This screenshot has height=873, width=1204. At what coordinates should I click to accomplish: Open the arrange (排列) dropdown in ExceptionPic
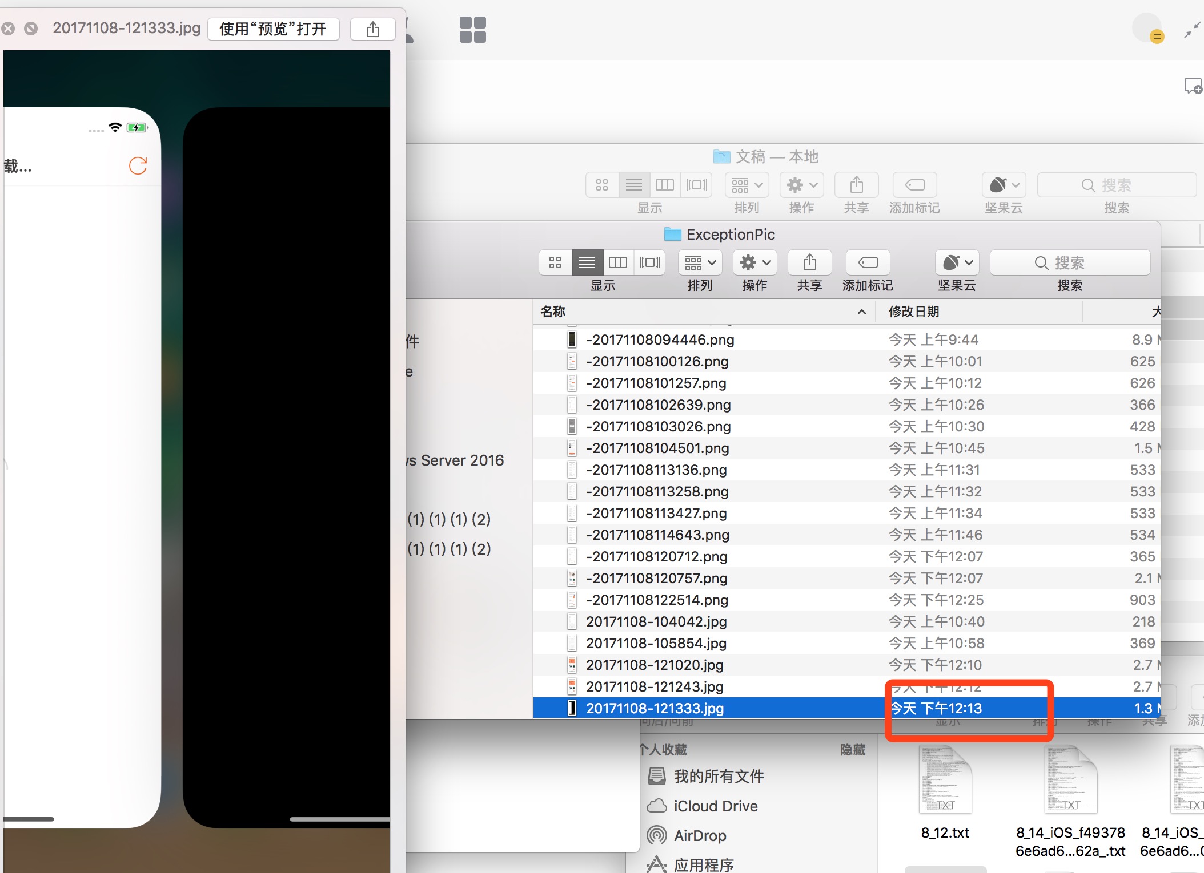click(700, 262)
